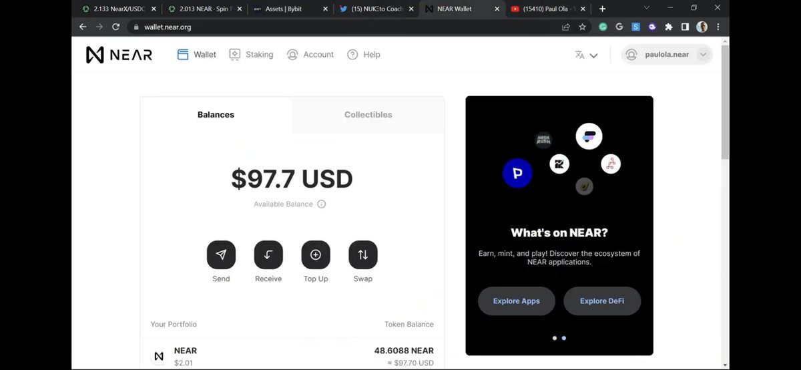
Task: Click the pink tree-shaped app icon
Action: 611,164
